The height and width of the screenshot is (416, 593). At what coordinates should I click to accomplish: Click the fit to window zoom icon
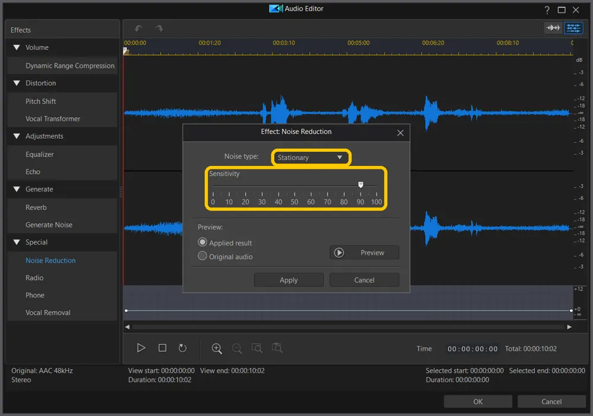pos(277,348)
